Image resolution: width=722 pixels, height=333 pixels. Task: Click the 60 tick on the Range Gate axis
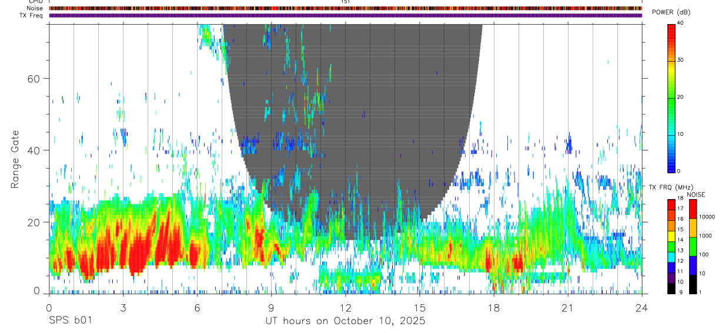[x=35, y=78]
